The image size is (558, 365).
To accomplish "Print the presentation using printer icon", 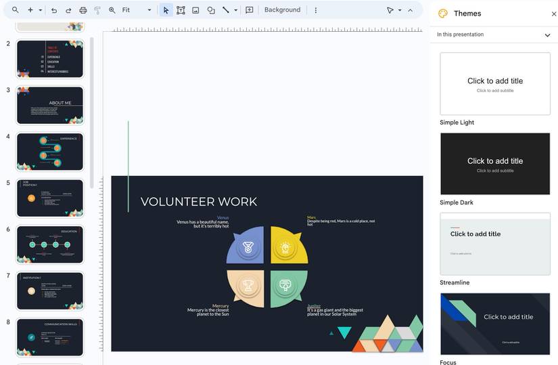I will pyautogui.click(x=83, y=10).
